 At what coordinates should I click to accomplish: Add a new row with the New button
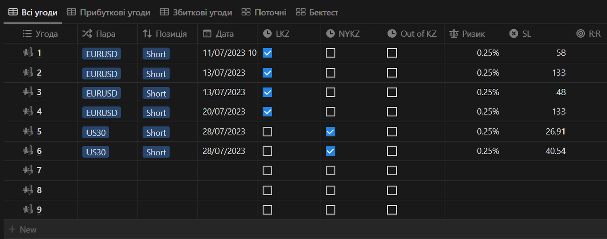coord(23,229)
